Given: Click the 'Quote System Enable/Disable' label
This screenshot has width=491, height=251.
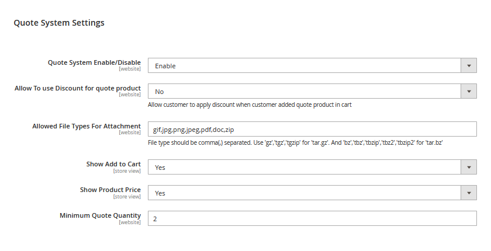Looking at the screenshot, I should click(94, 62).
